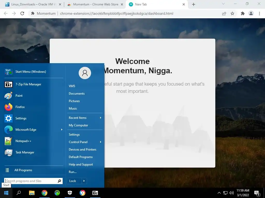
Task: Expand Recent Items submenu arrow
Action: click(x=101, y=118)
